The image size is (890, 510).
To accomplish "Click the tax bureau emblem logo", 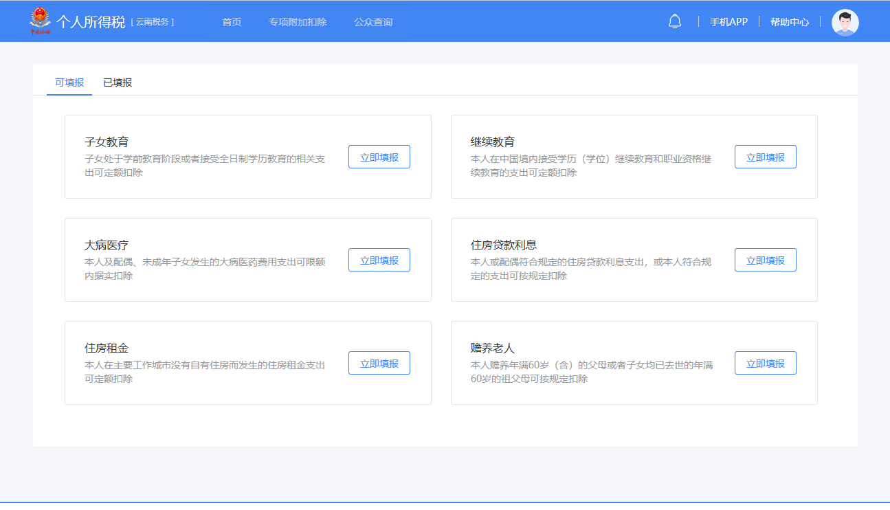I will point(40,21).
